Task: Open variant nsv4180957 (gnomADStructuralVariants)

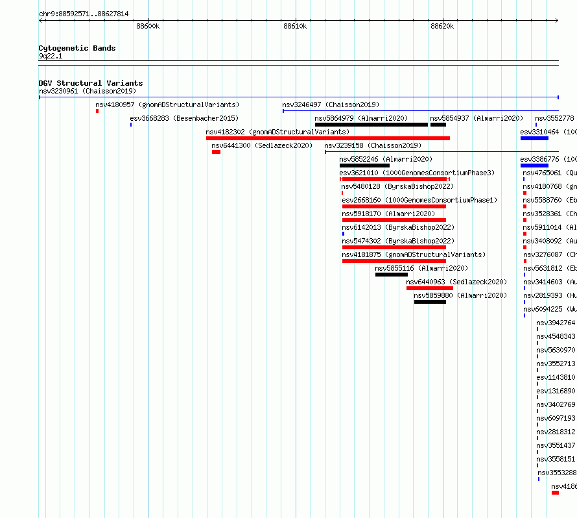Action: tap(167, 105)
